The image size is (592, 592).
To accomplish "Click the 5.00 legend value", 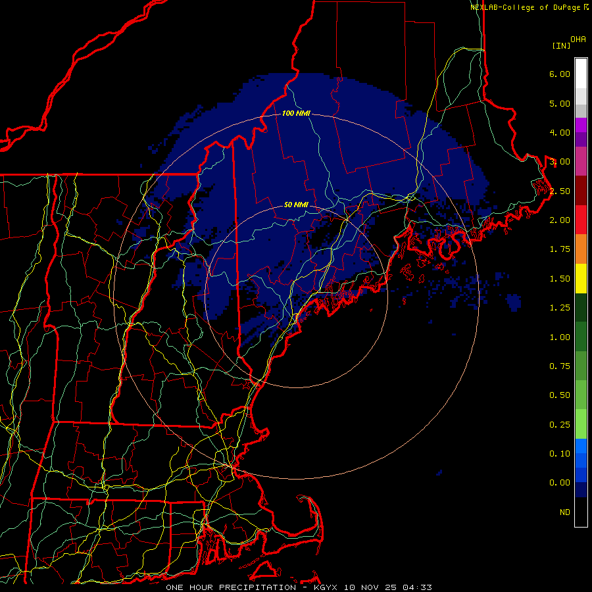I will (560, 103).
